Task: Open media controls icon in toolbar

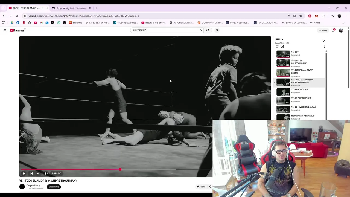Action: 333,16
